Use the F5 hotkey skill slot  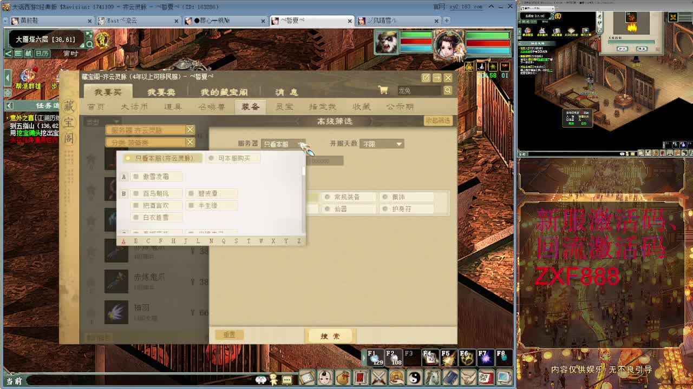pos(448,357)
